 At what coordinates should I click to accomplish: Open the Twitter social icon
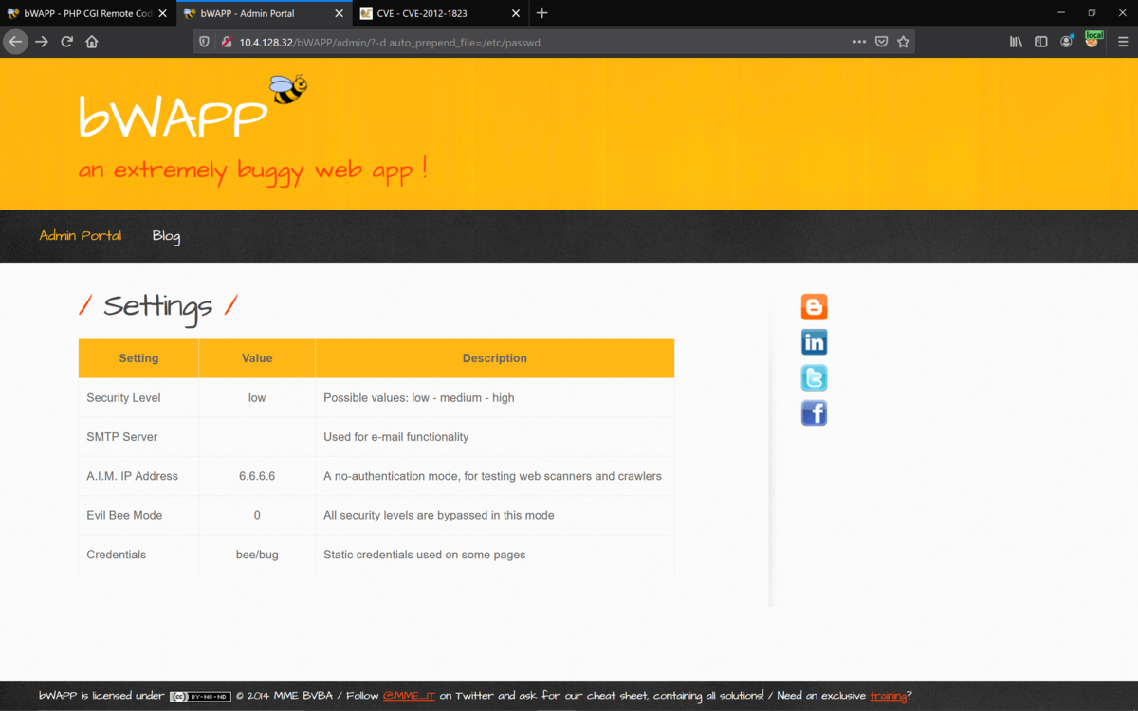814,377
